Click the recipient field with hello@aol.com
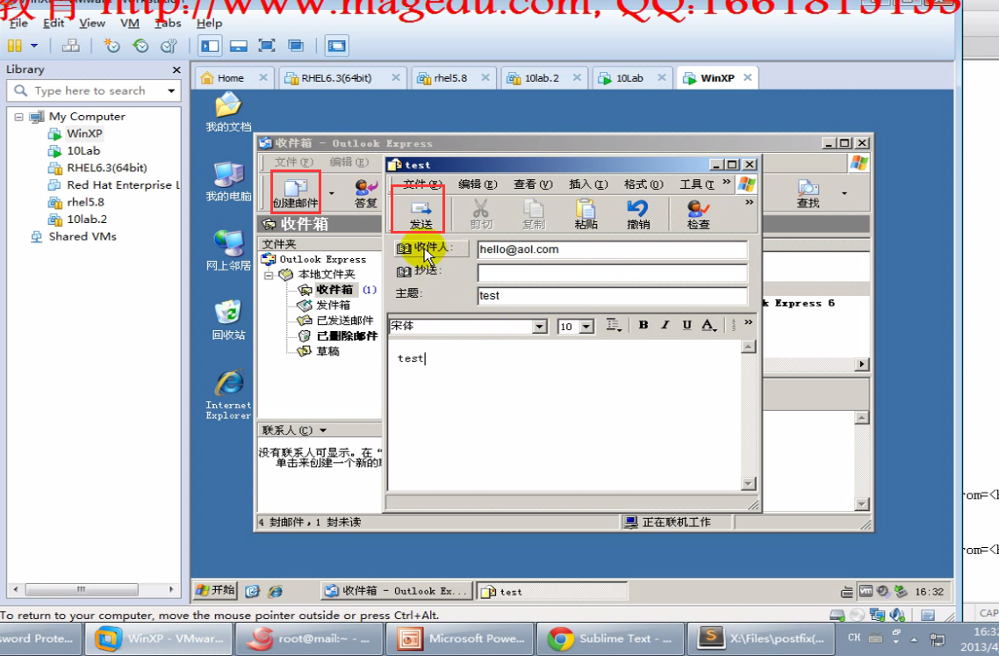The image size is (999, 656). click(x=612, y=249)
